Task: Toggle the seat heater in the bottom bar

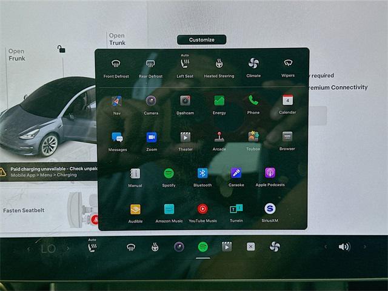Action: point(92,246)
